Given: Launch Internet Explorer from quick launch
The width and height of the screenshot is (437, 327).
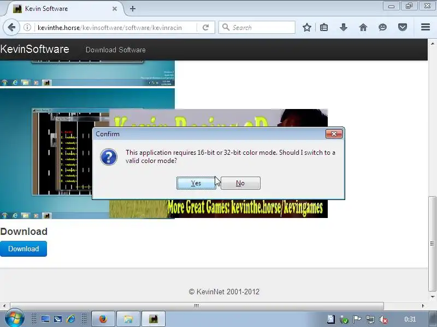Looking at the screenshot, I should point(71,319).
